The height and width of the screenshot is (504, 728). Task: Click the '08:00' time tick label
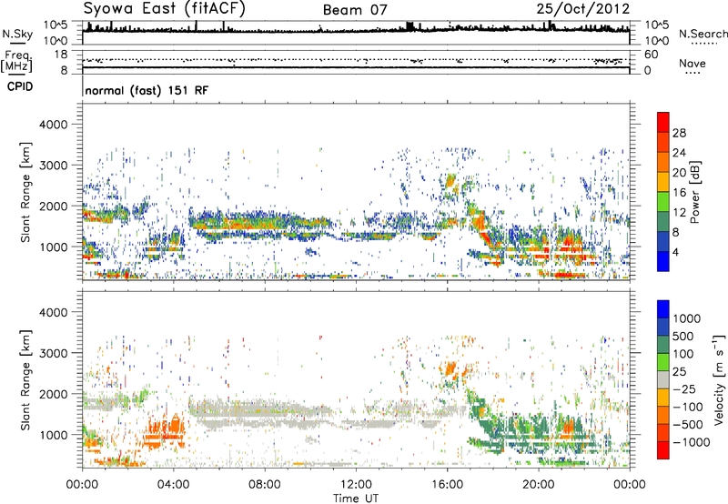[x=265, y=485]
